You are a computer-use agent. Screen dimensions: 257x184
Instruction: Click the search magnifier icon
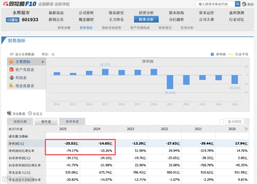[x=238, y=4]
